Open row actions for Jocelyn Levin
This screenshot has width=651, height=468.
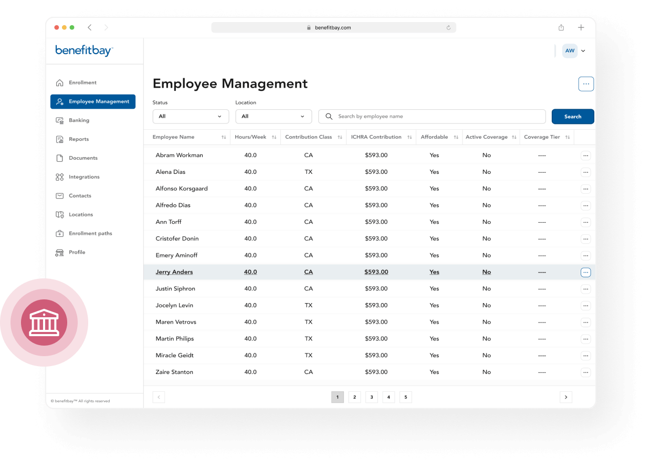click(586, 306)
